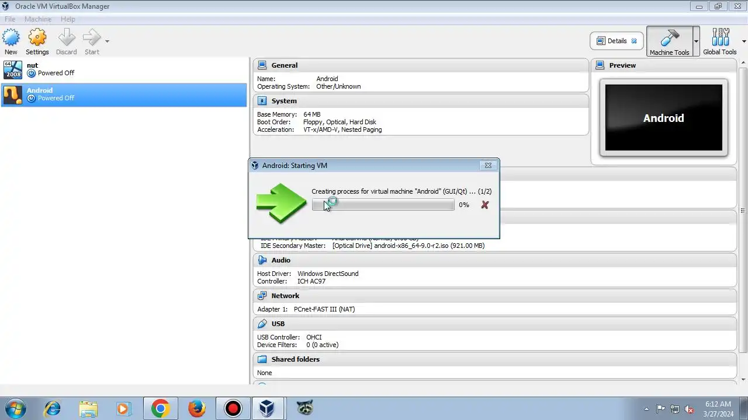The image size is (748, 420).
Task: Open Windows Explorer folder from taskbar
Action: [x=88, y=408]
